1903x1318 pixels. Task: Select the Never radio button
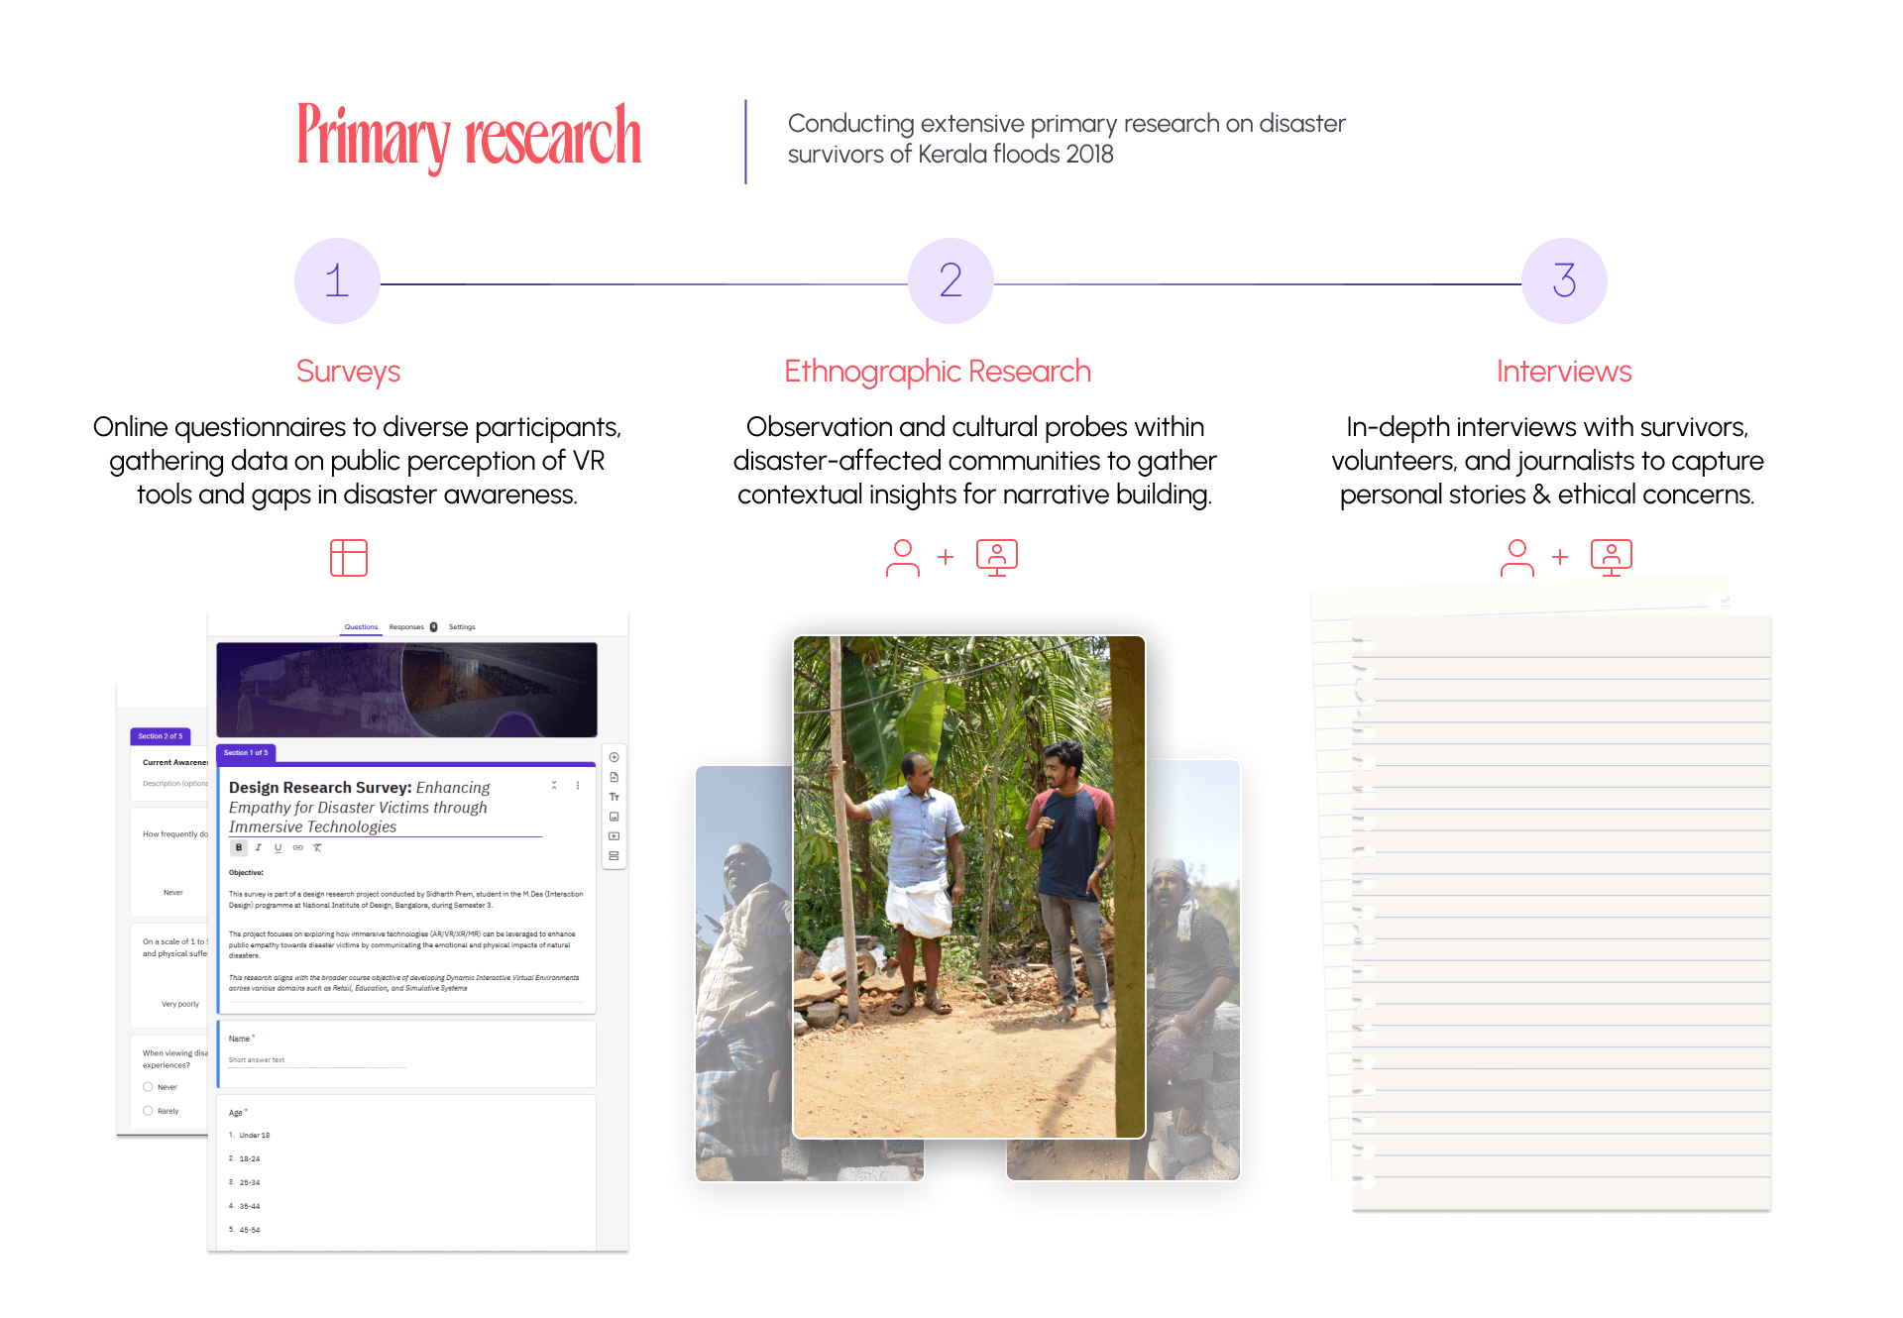(x=148, y=1087)
